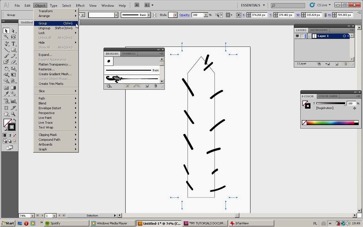Select the Paintbrush tool
The height and width of the screenshot is (227, 363).
pos(6,56)
